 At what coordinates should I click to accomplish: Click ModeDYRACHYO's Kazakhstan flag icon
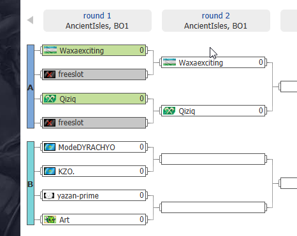pos(50,147)
